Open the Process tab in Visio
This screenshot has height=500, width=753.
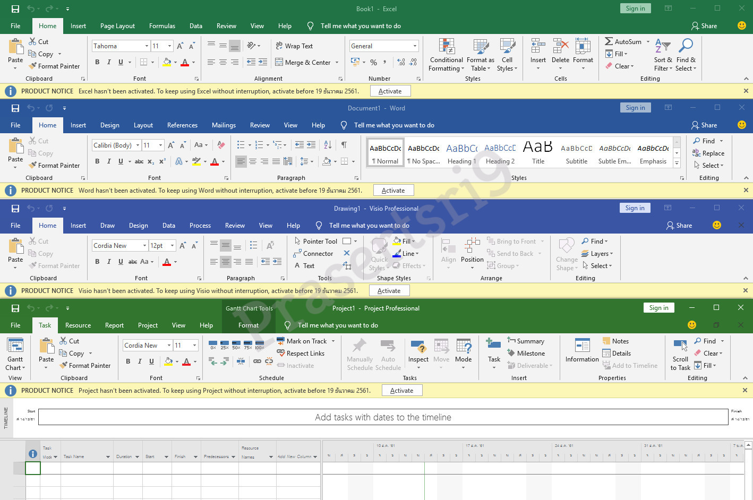pos(200,226)
